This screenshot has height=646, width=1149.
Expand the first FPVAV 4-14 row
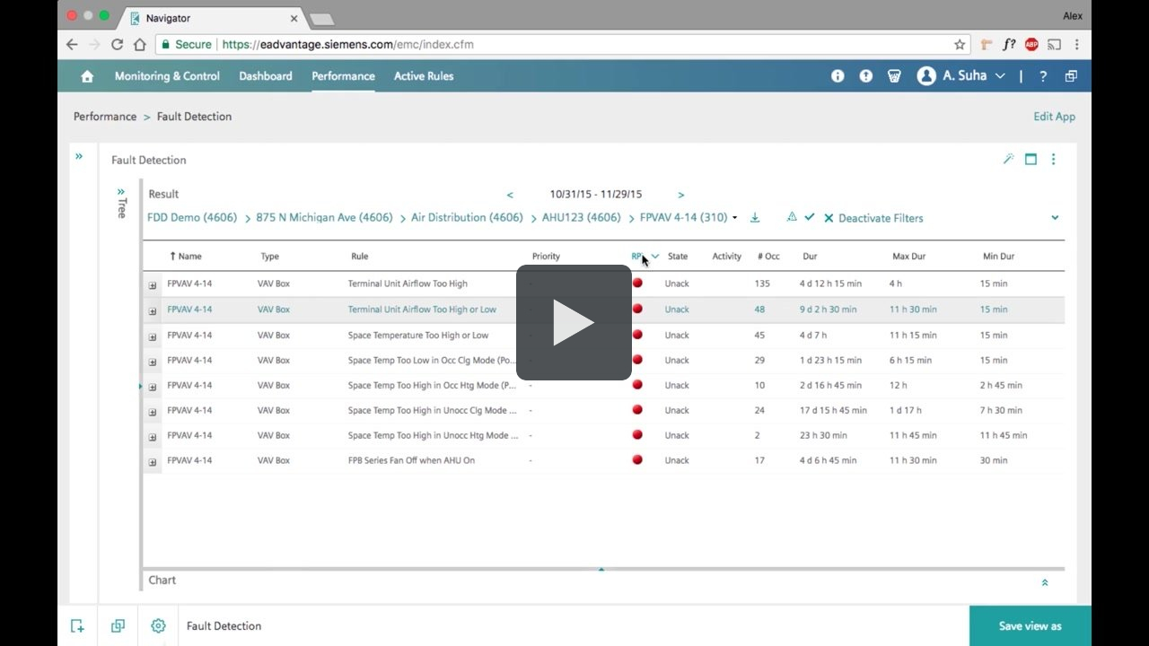click(152, 284)
